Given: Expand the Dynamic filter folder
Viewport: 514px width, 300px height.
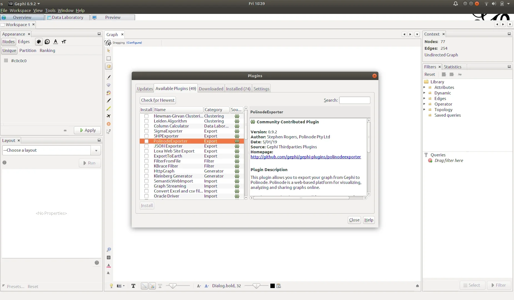Looking at the screenshot, I should coord(424,93).
